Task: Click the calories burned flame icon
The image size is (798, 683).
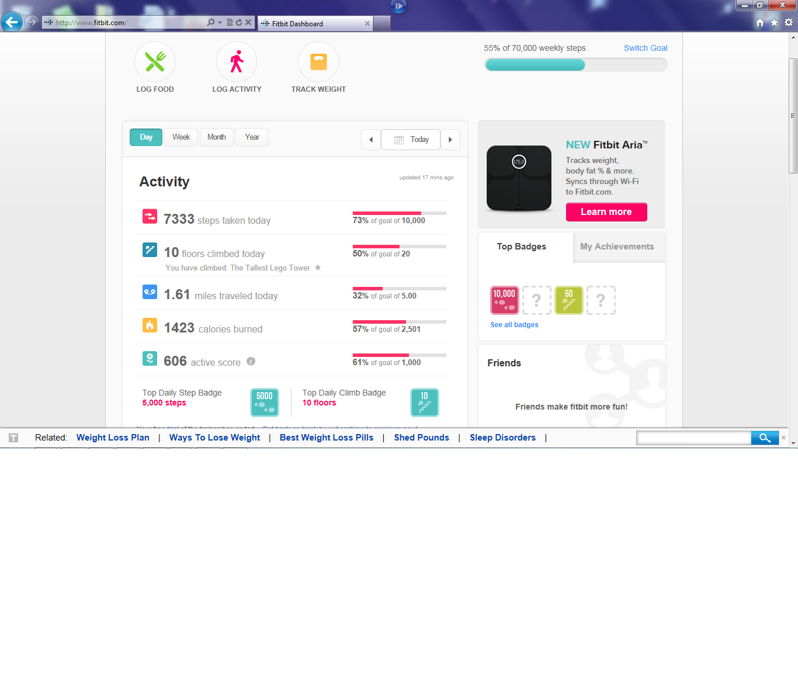Action: point(150,325)
